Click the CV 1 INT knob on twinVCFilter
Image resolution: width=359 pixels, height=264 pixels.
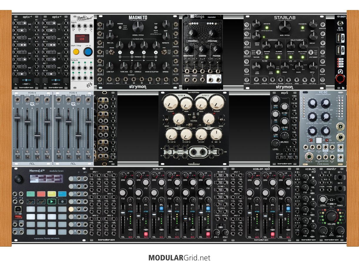click(171, 134)
